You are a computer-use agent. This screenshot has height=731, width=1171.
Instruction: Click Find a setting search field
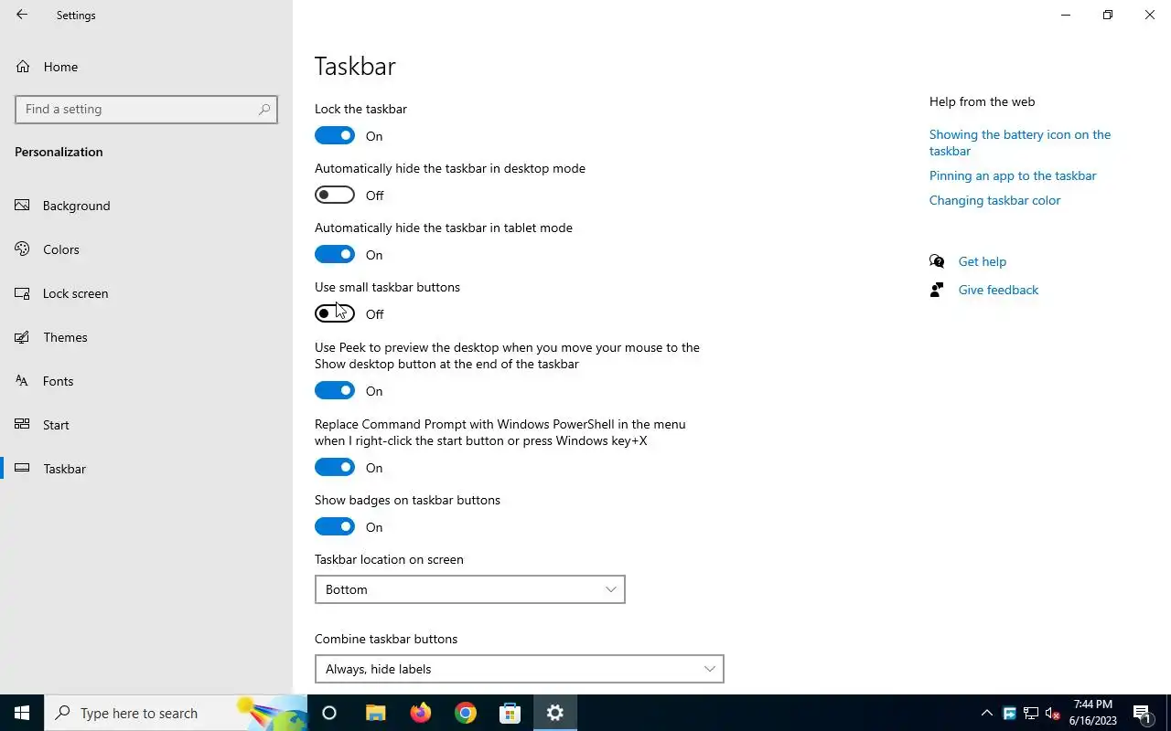(x=146, y=109)
